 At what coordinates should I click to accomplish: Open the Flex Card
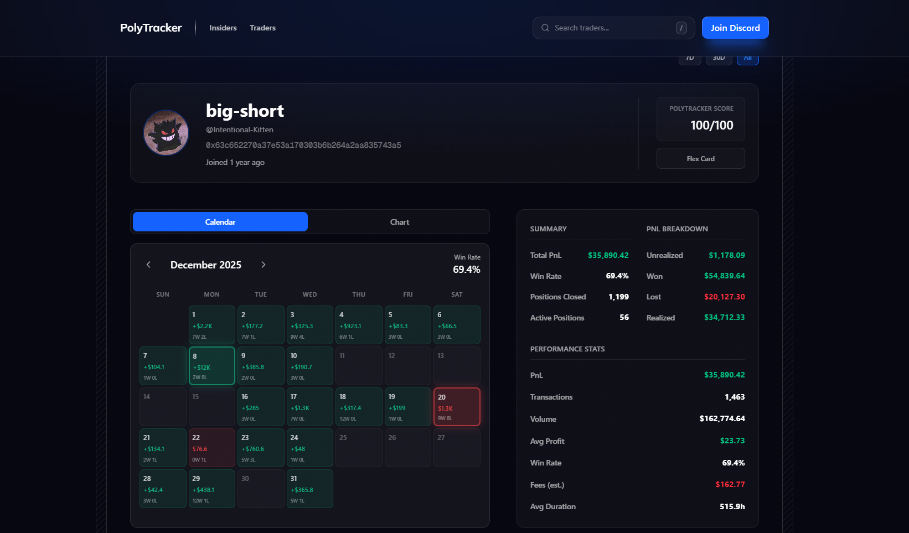700,158
